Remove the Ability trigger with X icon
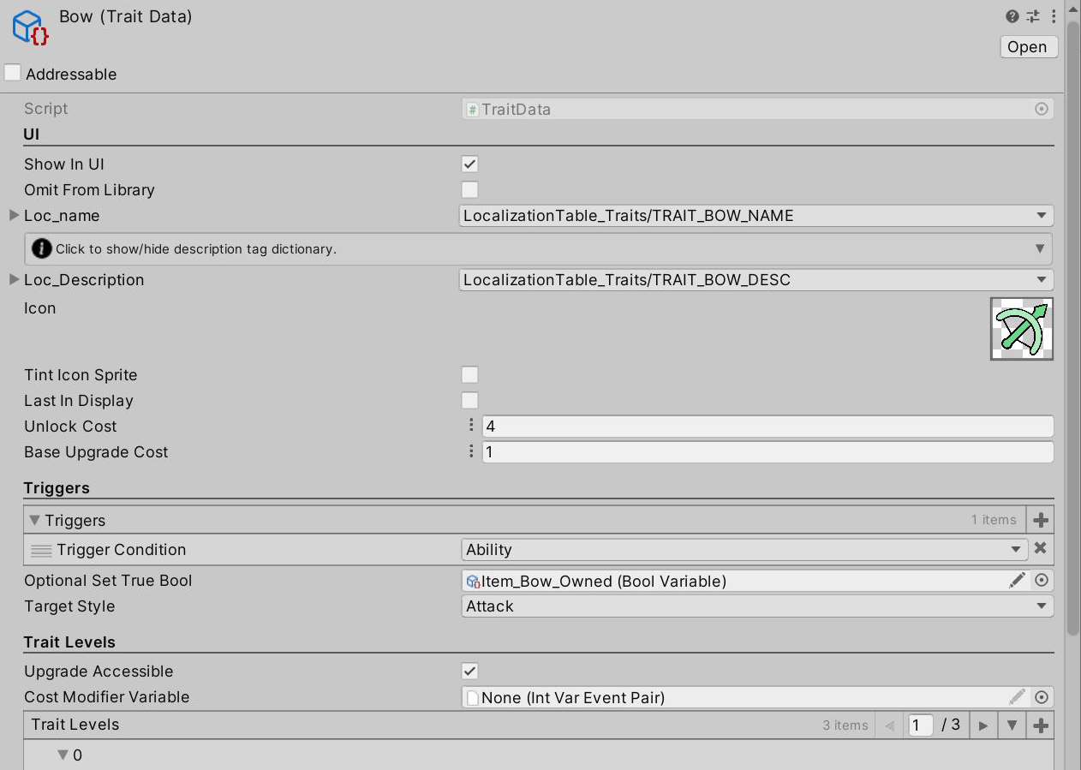This screenshot has width=1081, height=770. (x=1041, y=549)
